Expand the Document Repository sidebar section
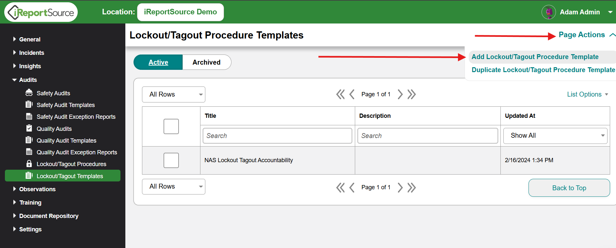Viewport: 616px width, 248px height. [14, 216]
